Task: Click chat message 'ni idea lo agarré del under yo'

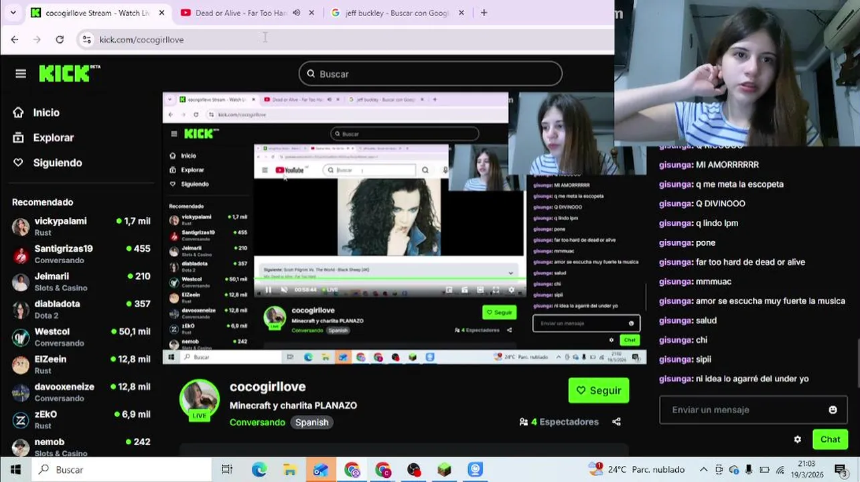Action: click(752, 379)
